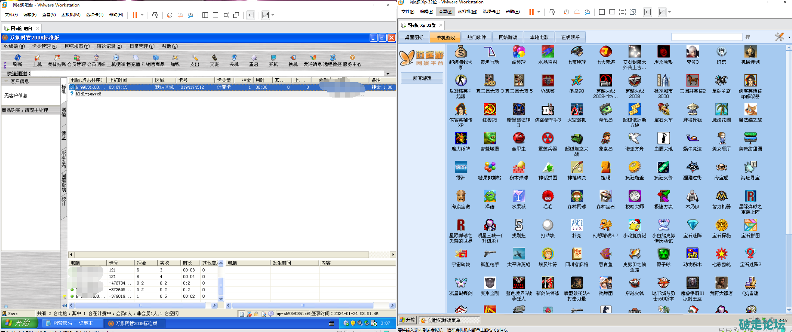Image resolution: width=792 pixels, height=332 pixels.
Task: Open the 四川省麻将 game icon
Action: [x=576, y=257]
